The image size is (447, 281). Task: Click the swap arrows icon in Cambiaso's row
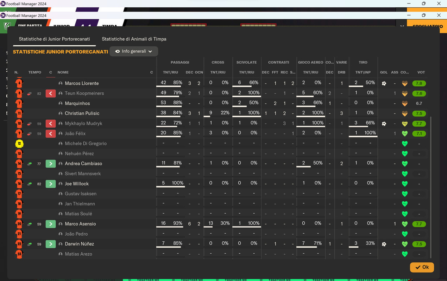30,164
